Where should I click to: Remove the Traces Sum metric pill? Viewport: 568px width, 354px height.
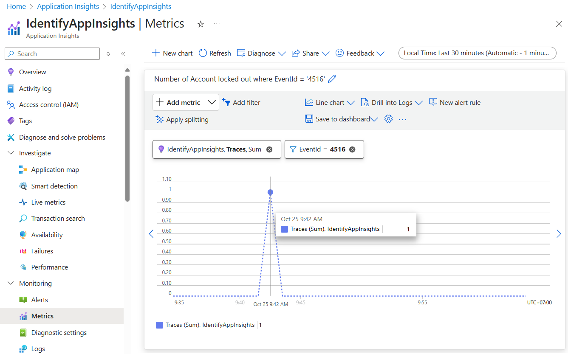269,149
